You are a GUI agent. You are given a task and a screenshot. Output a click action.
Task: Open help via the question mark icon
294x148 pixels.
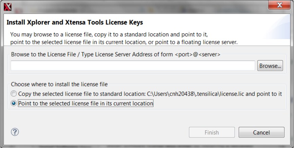15,132
